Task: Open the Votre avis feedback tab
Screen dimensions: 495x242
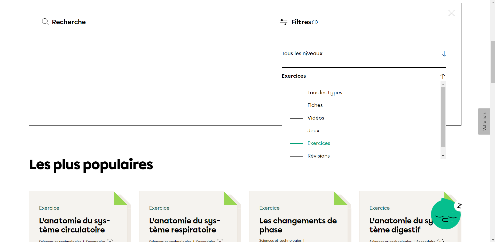Action: coord(484,121)
